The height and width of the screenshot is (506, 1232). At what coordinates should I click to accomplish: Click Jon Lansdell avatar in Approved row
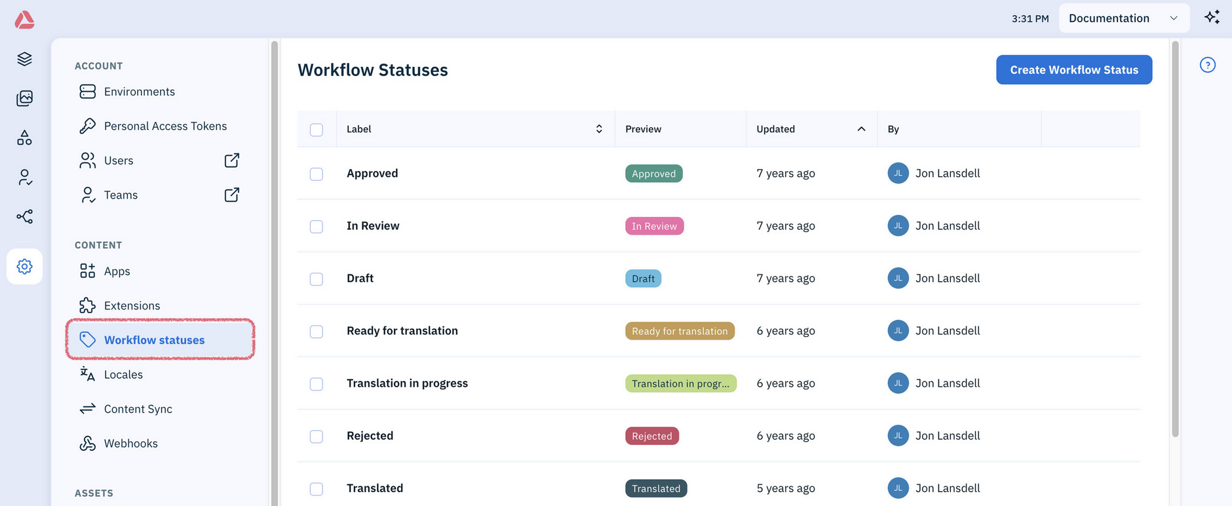(898, 173)
